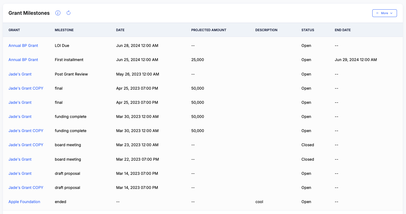Screen dimensions: 406x214
Task: Click the Jun 25, 2024 12:00 AM date
Action: tap(137, 60)
